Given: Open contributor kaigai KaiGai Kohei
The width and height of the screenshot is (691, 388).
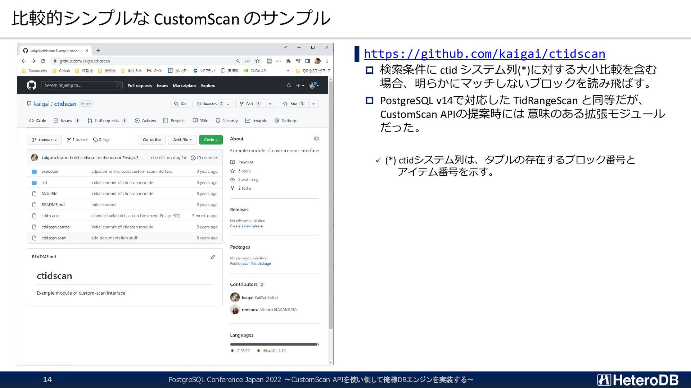Looking at the screenshot, I should point(254,297).
